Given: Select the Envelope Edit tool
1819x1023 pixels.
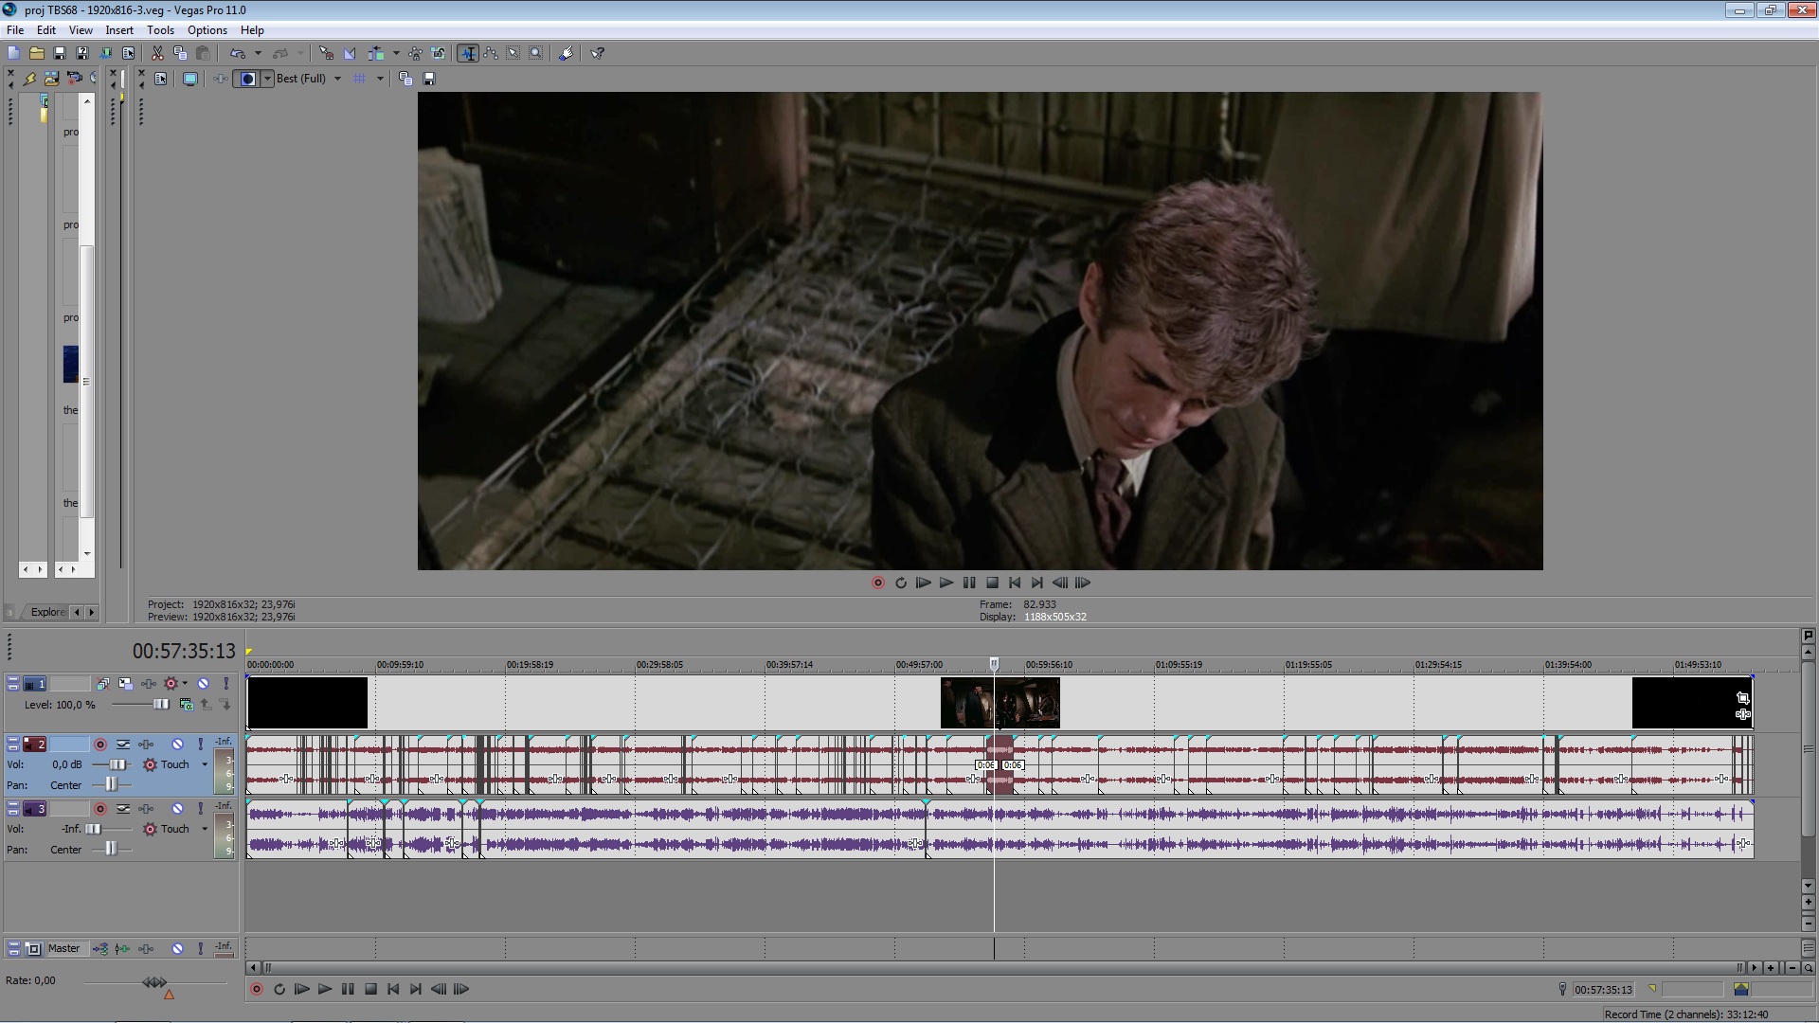Looking at the screenshot, I should [x=491, y=53].
